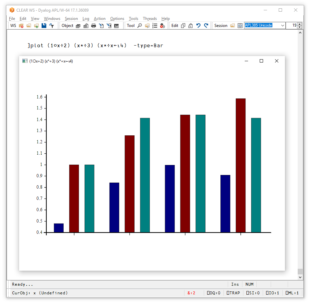
Task: Undo the last action with blue arrow
Action: [x=198, y=25]
